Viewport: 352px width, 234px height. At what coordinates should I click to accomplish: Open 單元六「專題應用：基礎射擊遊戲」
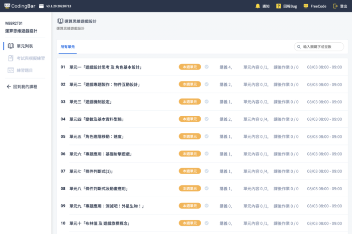[101, 154]
